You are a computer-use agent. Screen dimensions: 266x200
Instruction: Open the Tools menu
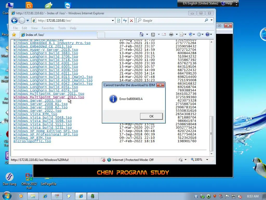(x=62, y=28)
